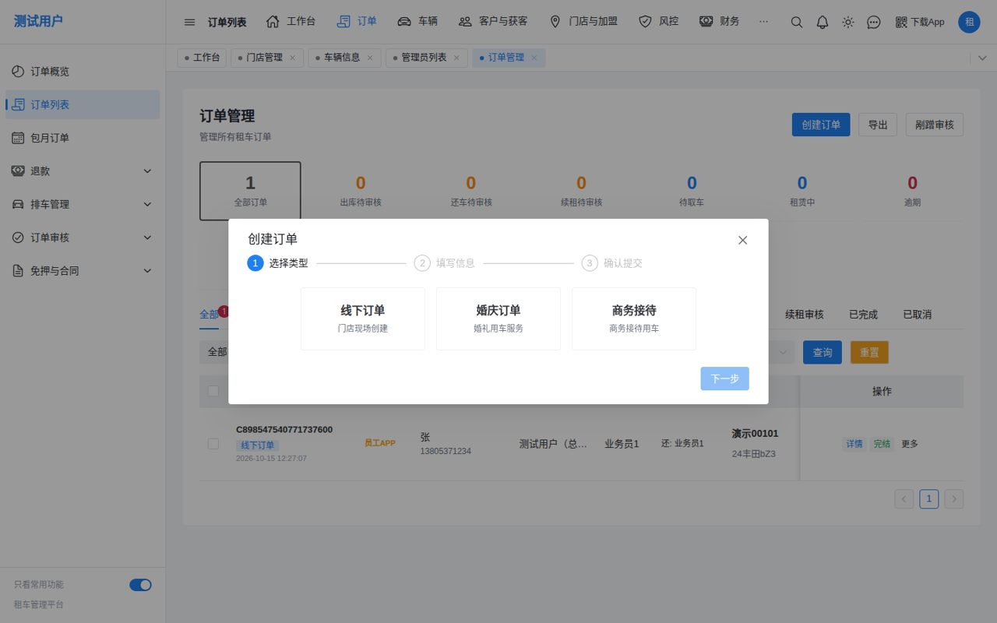Toggle the 只看常用功能 switch
Viewport: 997px width, 623px height.
(x=140, y=585)
